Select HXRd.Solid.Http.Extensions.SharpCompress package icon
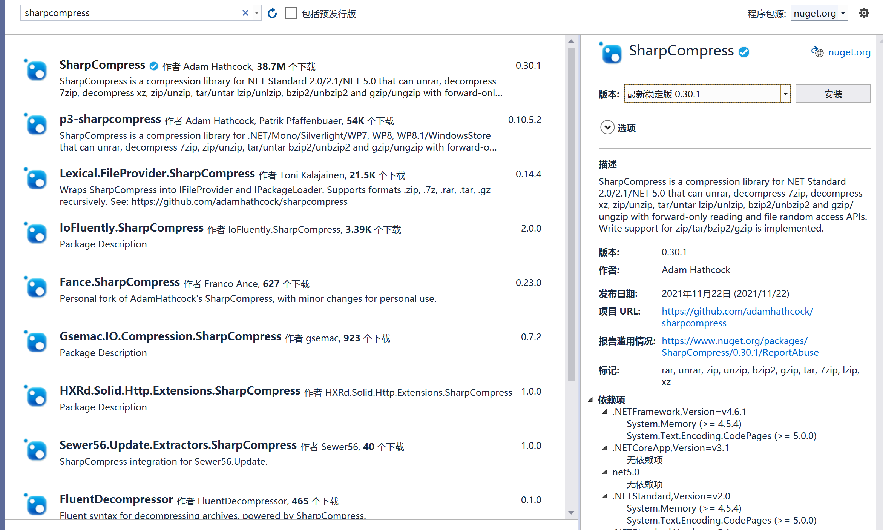This screenshot has height=530, width=883. [x=35, y=396]
